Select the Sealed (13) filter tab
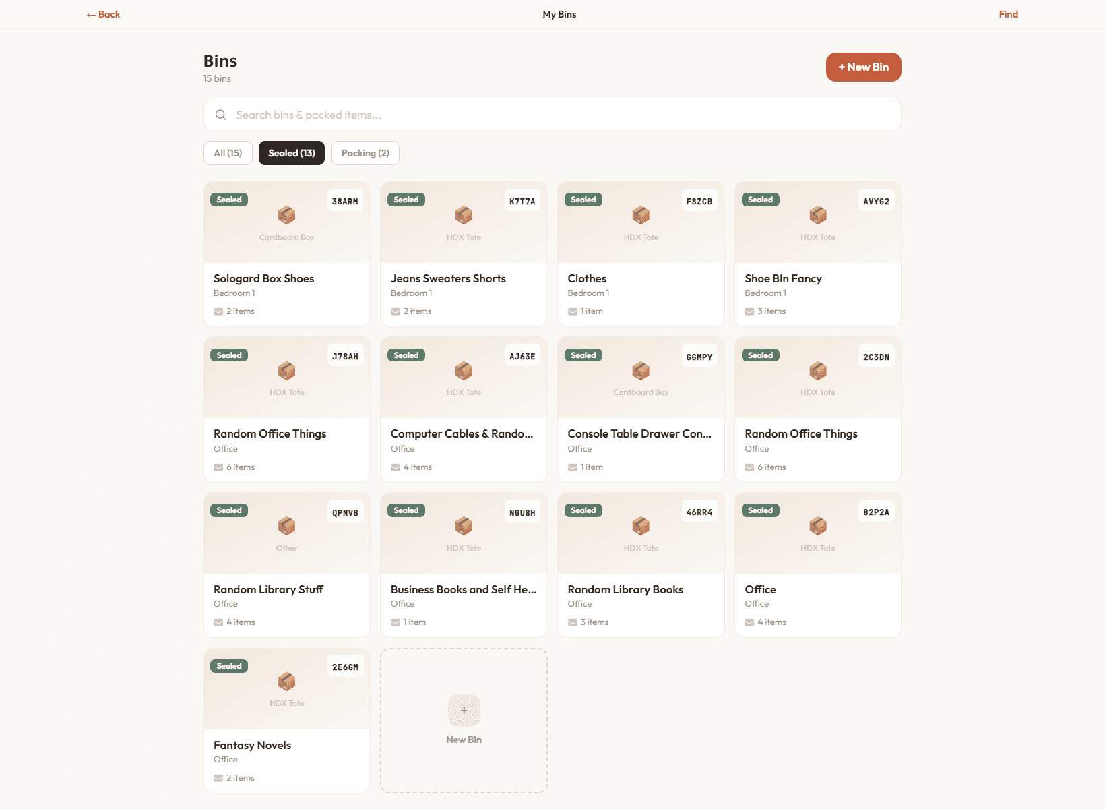The image size is (1105, 809). (292, 153)
